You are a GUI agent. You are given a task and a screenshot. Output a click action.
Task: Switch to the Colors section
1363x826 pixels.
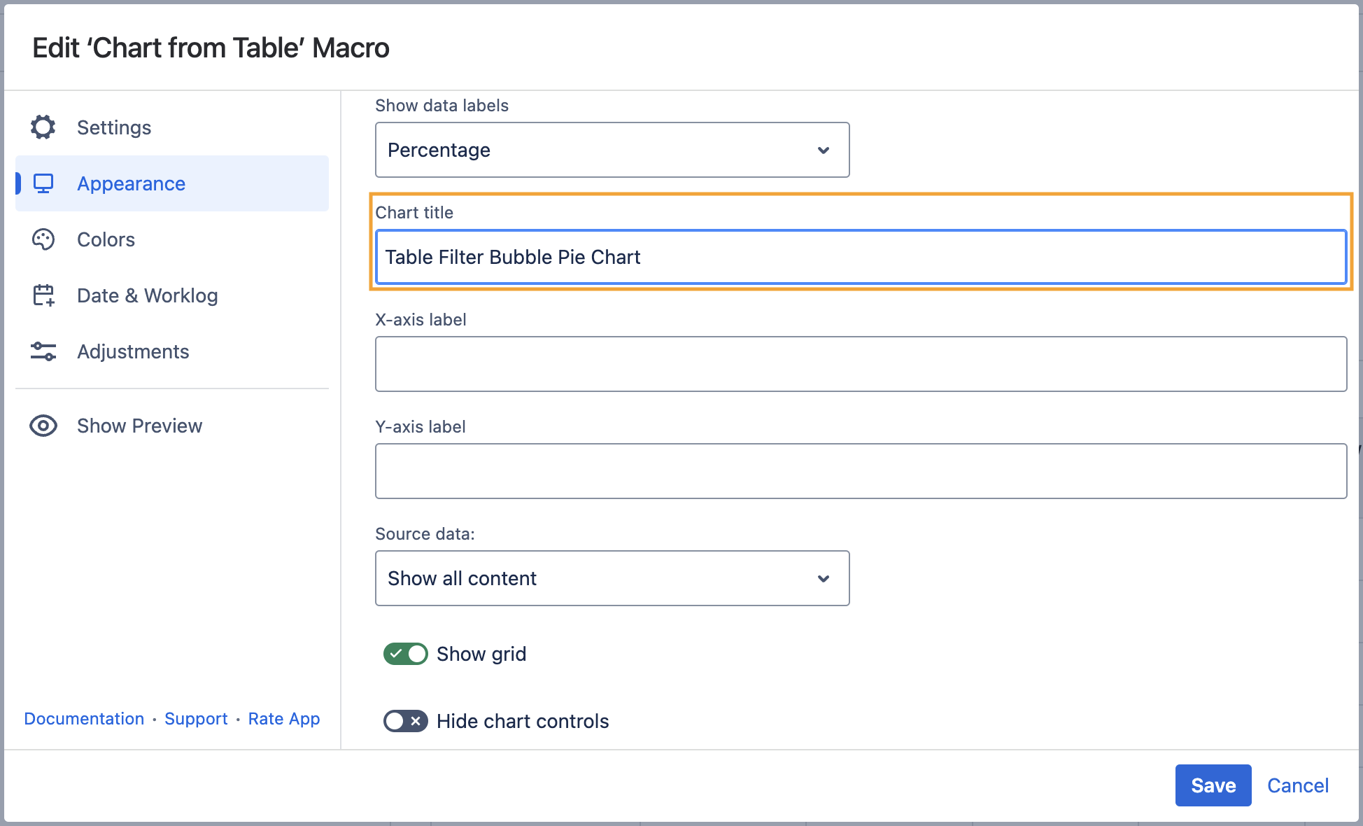106,239
